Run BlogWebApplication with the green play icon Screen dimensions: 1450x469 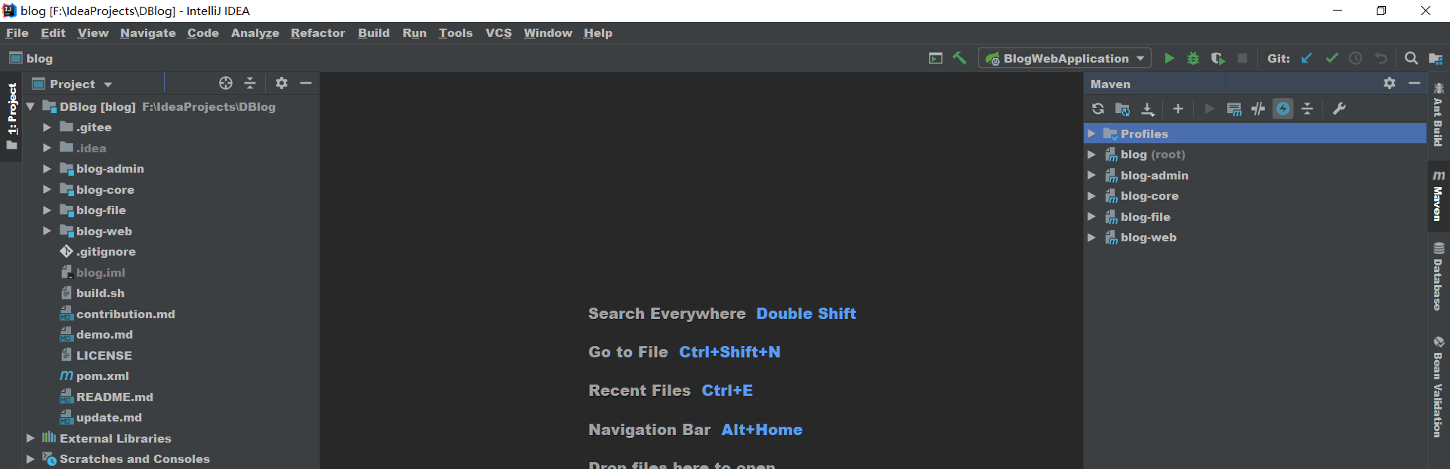point(1169,58)
